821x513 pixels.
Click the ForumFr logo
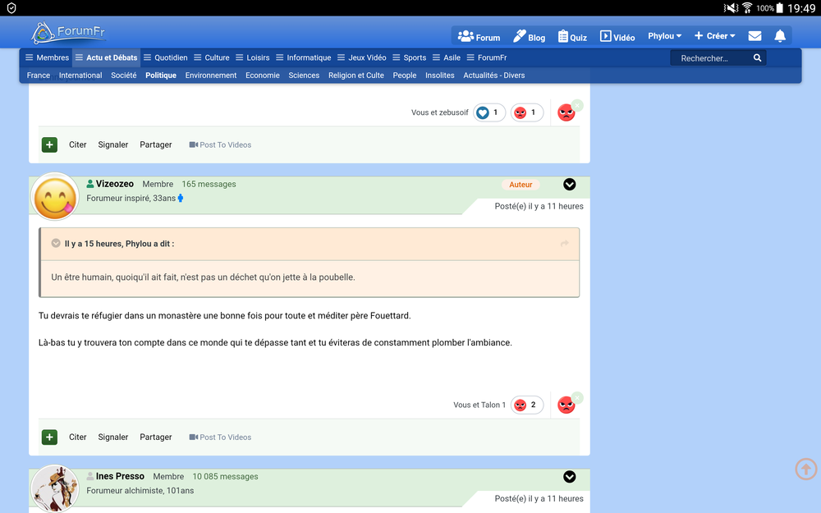pyautogui.click(x=68, y=33)
